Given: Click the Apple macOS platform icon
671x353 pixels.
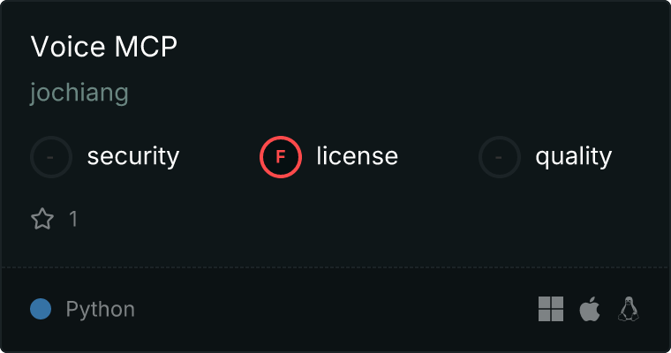Looking at the screenshot, I should tap(590, 309).
